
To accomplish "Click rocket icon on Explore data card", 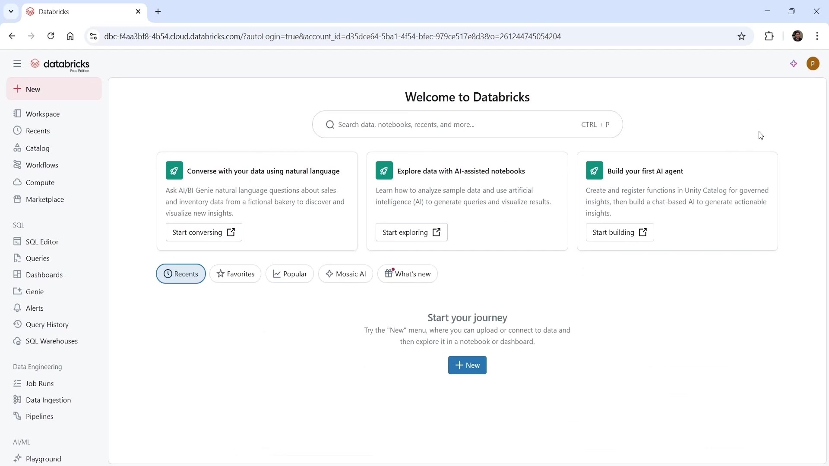I will [384, 171].
